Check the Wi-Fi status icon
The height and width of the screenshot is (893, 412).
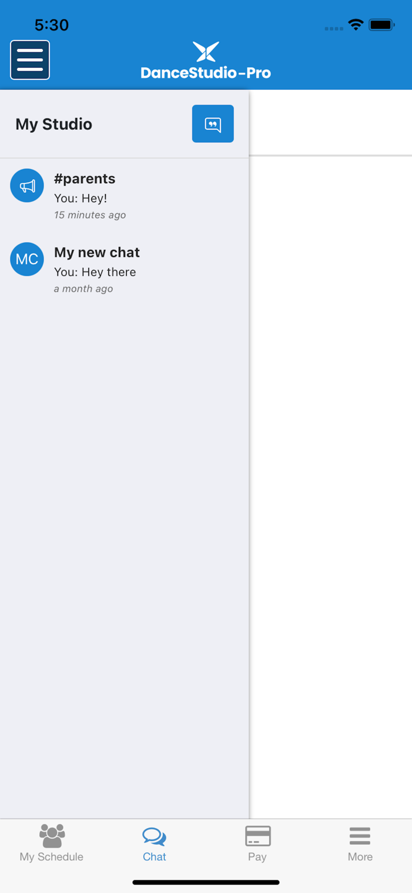pos(356,25)
